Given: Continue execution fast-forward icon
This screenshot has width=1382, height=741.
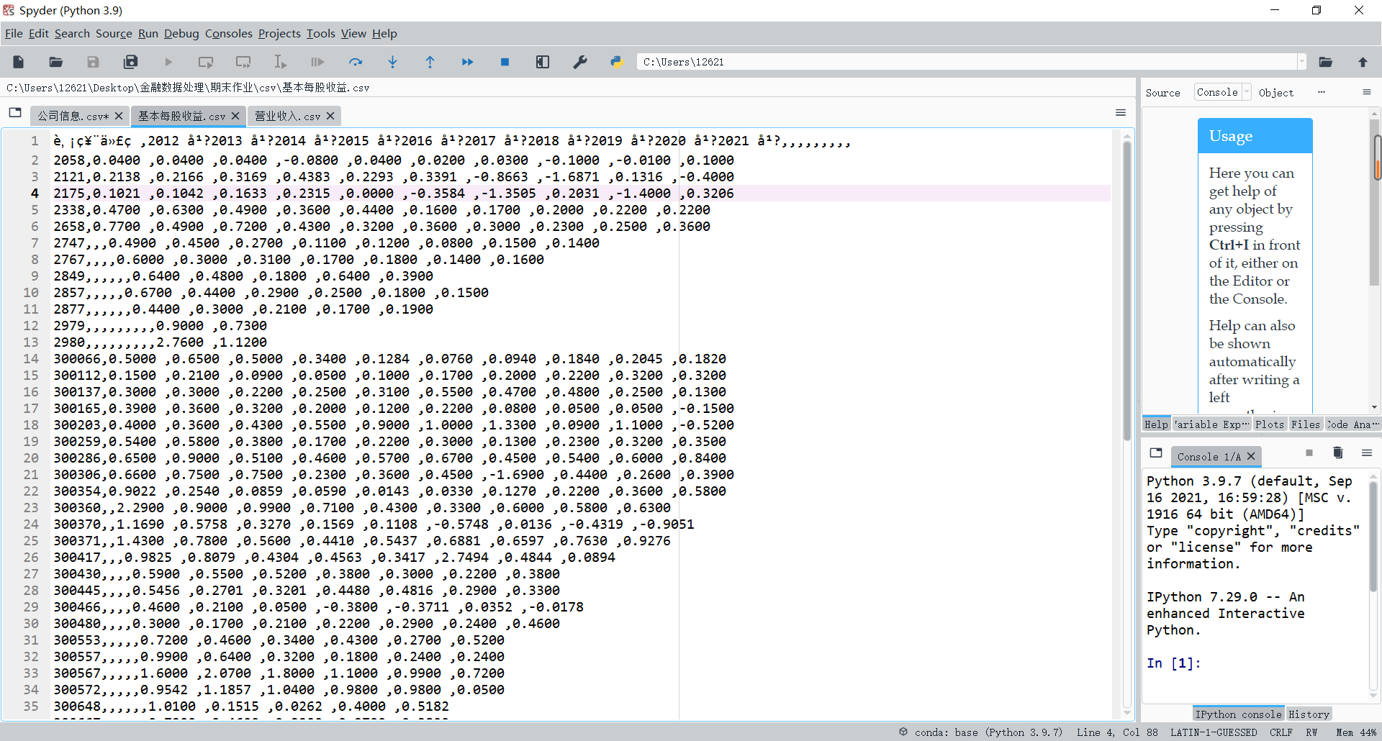Looking at the screenshot, I should click(x=468, y=62).
